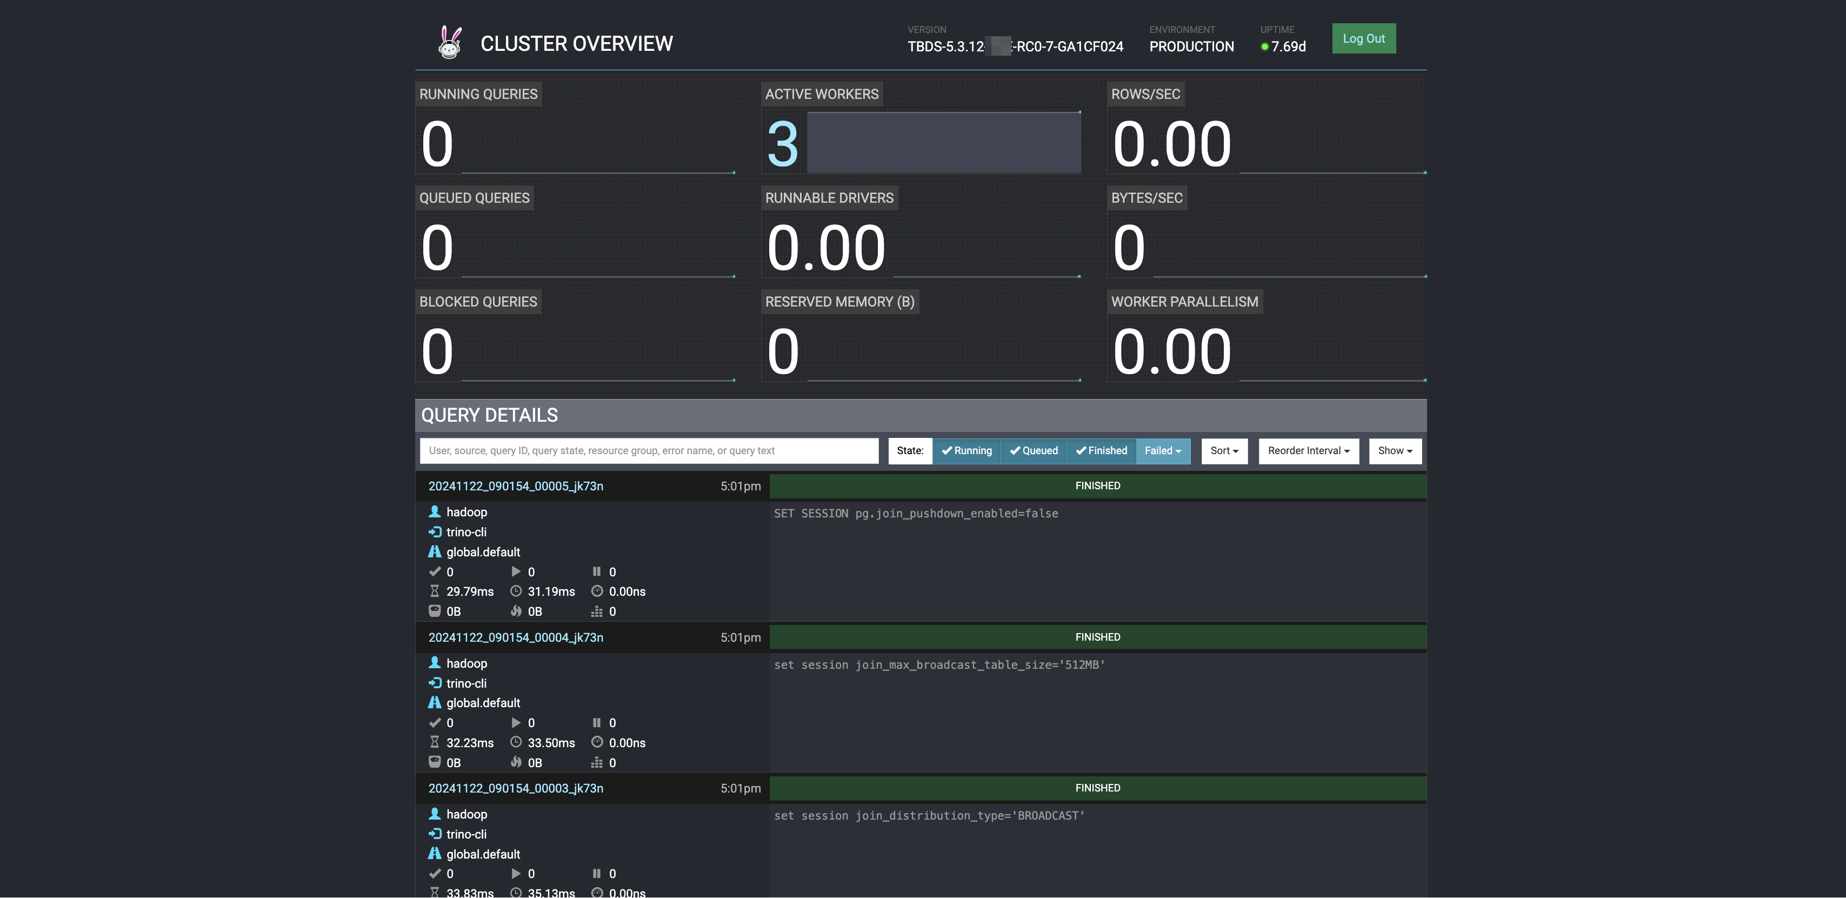Open the Failed state dropdown
Image resolution: width=1846 pixels, height=898 pixels.
coord(1162,451)
